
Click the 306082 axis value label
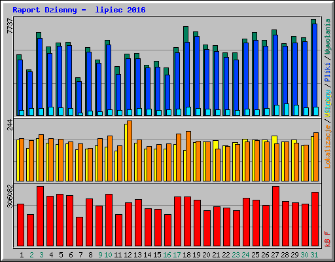(x=10, y=196)
